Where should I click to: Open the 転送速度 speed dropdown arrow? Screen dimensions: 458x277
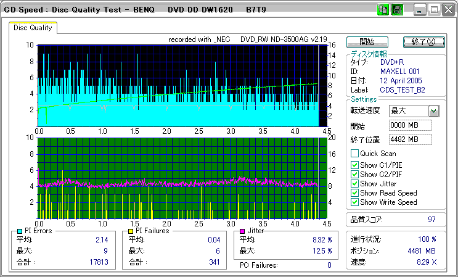point(433,111)
